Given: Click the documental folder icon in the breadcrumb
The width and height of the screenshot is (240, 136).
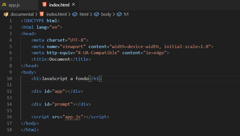Looking at the screenshot, I should (x=6, y=14).
